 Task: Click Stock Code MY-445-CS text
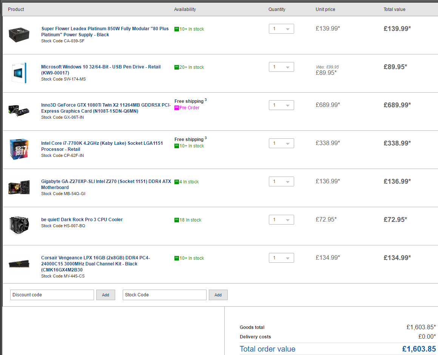pos(63,276)
